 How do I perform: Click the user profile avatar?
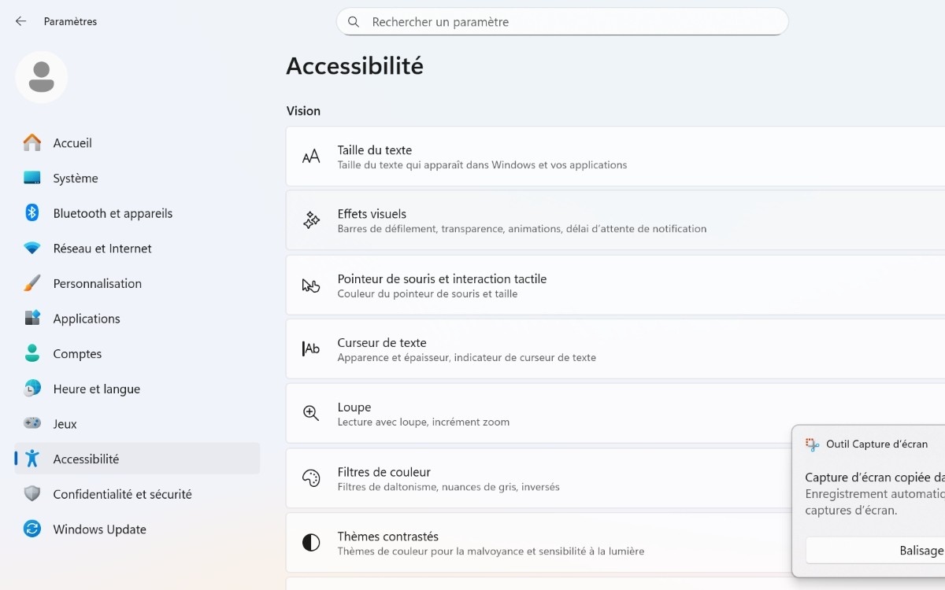[x=41, y=77]
